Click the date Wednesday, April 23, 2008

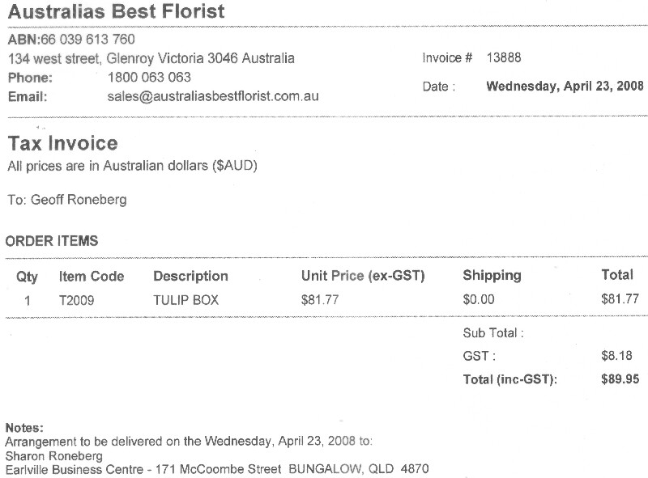[565, 86]
